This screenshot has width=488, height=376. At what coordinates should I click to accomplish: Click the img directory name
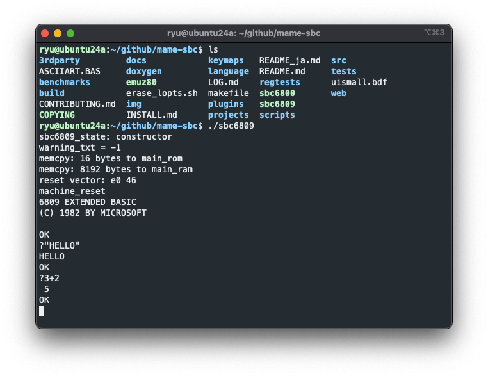click(133, 104)
